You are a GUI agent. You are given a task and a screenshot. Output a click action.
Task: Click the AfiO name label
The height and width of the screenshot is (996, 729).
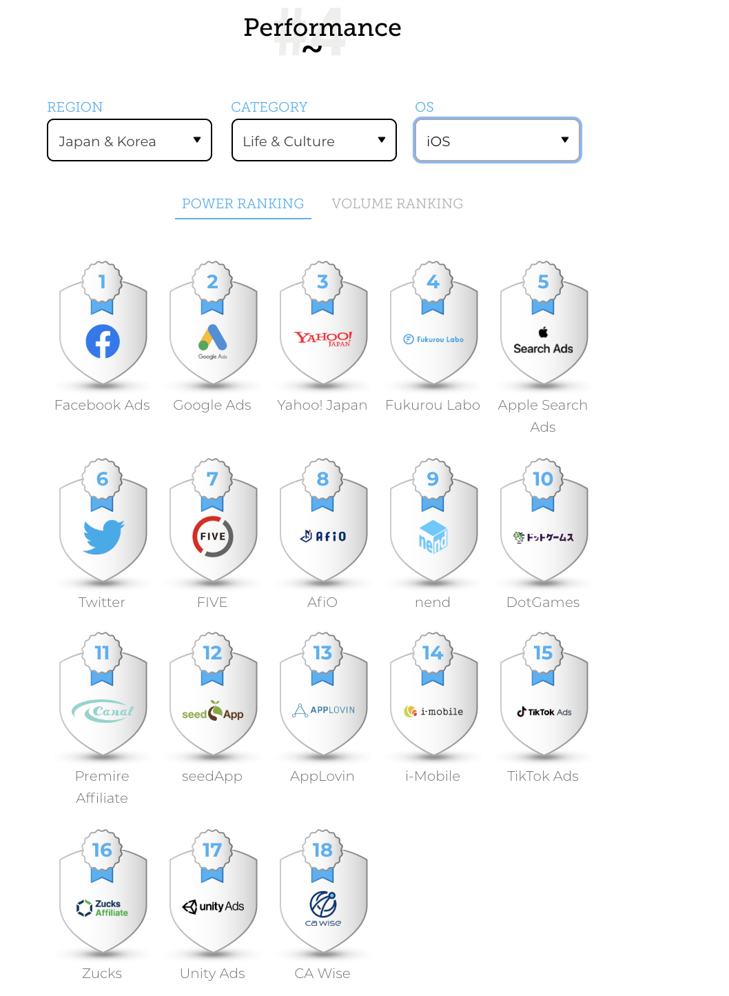tap(322, 602)
